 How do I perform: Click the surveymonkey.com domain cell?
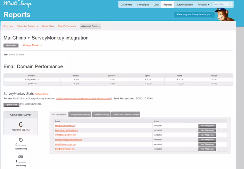pyautogui.click(x=32, y=79)
